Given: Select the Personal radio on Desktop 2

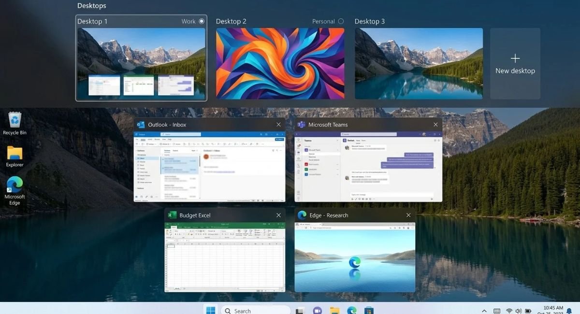Looking at the screenshot, I should pos(341,21).
